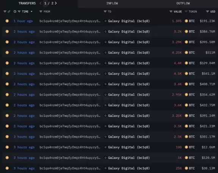Open the leftmost filter icon in header
The height and width of the screenshot is (173, 218).
pos(5,11)
